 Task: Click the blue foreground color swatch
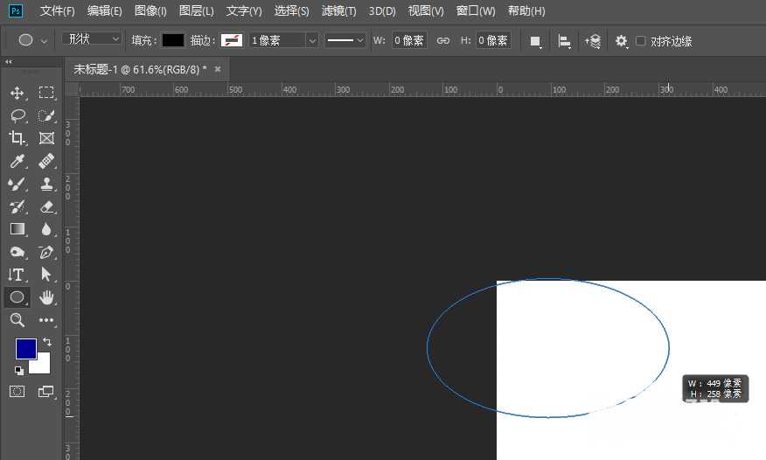pyautogui.click(x=25, y=348)
